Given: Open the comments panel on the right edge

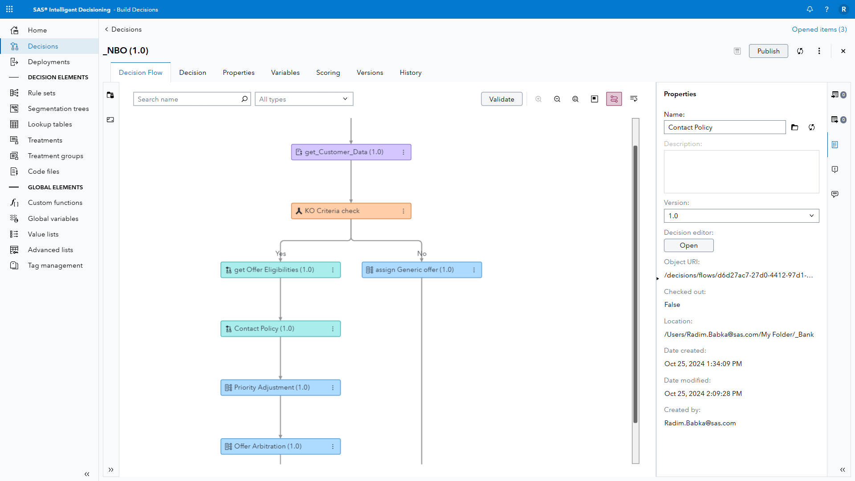Looking at the screenshot, I should click(835, 194).
